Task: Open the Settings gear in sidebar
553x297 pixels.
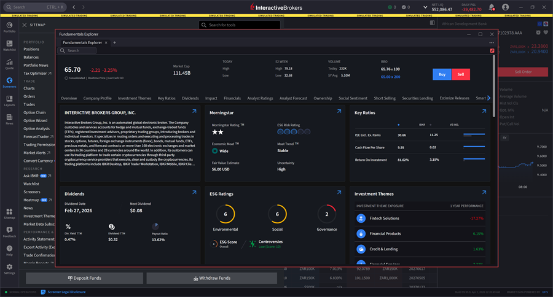Action: 9,268
